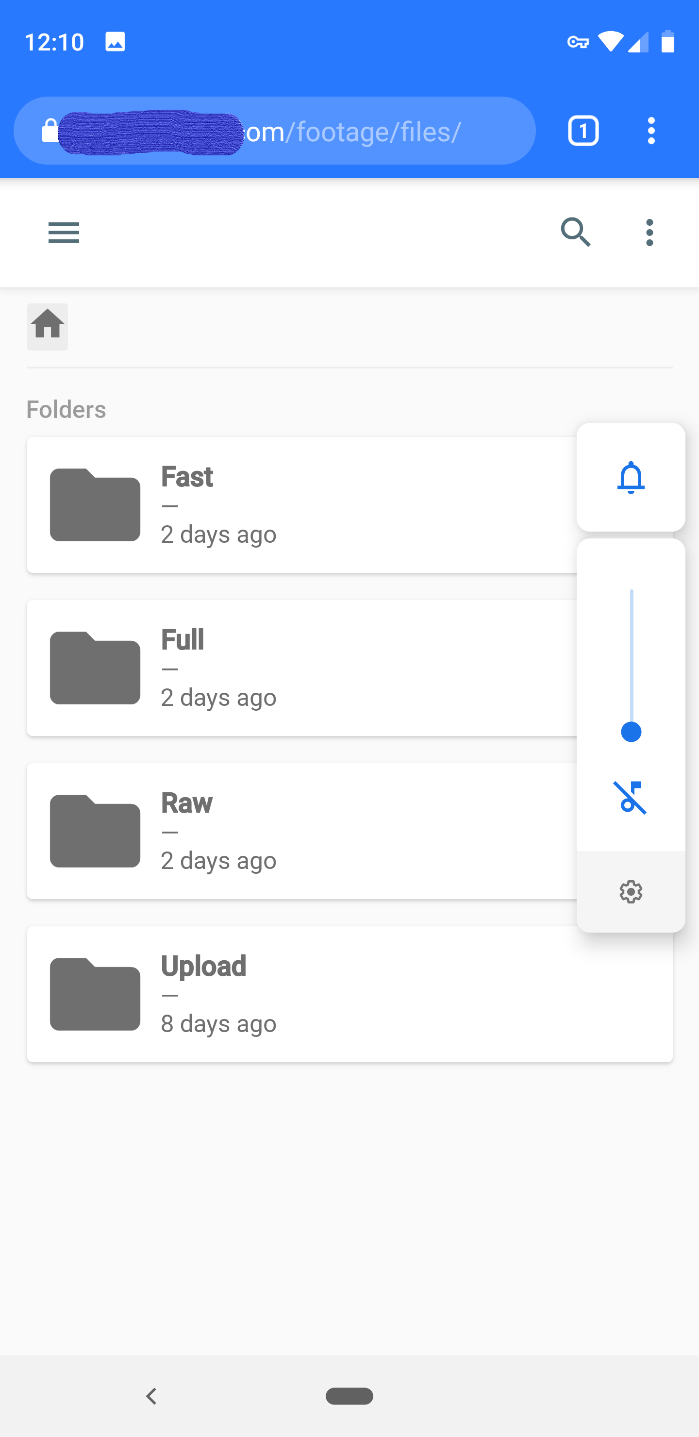Viewport: 699px width, 1437px height.
Task: Open the Raw folder
Action: [x=301, y=831]
